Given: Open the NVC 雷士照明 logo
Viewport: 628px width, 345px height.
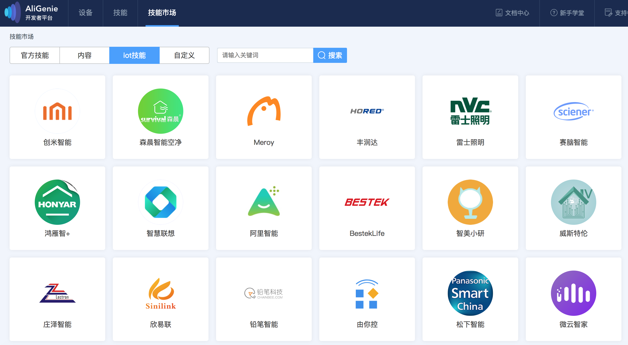Looking at the screenshot, I should 470,111.
